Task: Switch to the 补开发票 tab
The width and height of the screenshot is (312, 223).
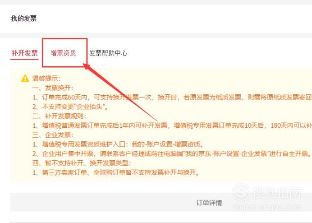Action: point(24,53)
